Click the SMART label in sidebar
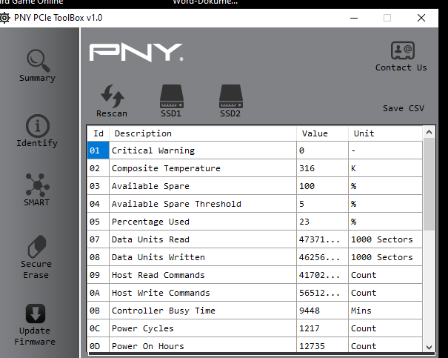The image size is (448, 358). [x=36, y=202]
